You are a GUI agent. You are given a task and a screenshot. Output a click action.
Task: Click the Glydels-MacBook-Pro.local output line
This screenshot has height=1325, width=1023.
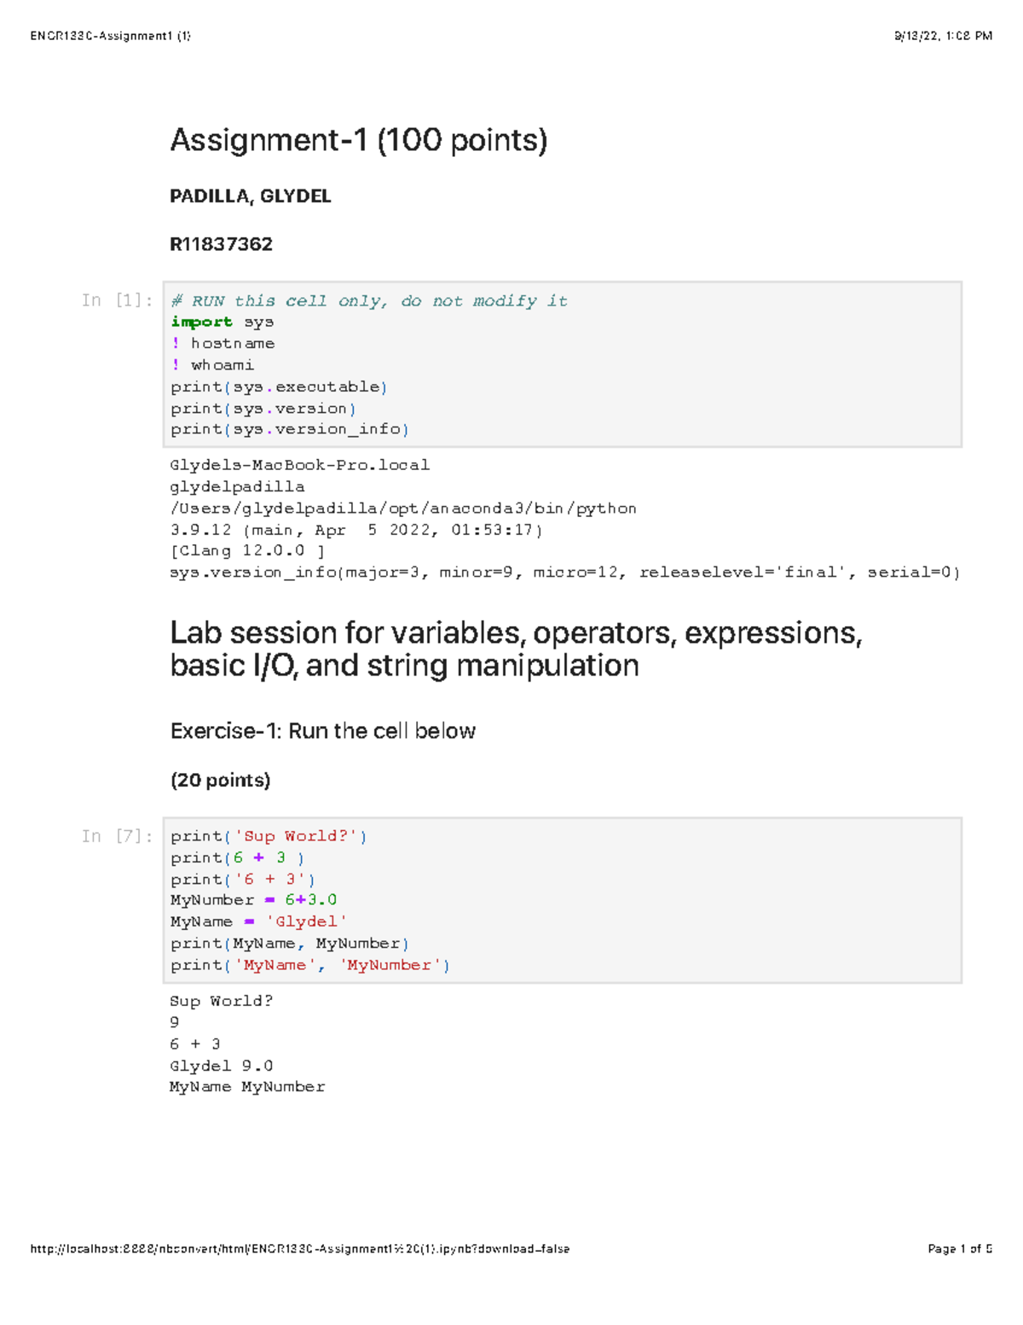click(299, 465)
